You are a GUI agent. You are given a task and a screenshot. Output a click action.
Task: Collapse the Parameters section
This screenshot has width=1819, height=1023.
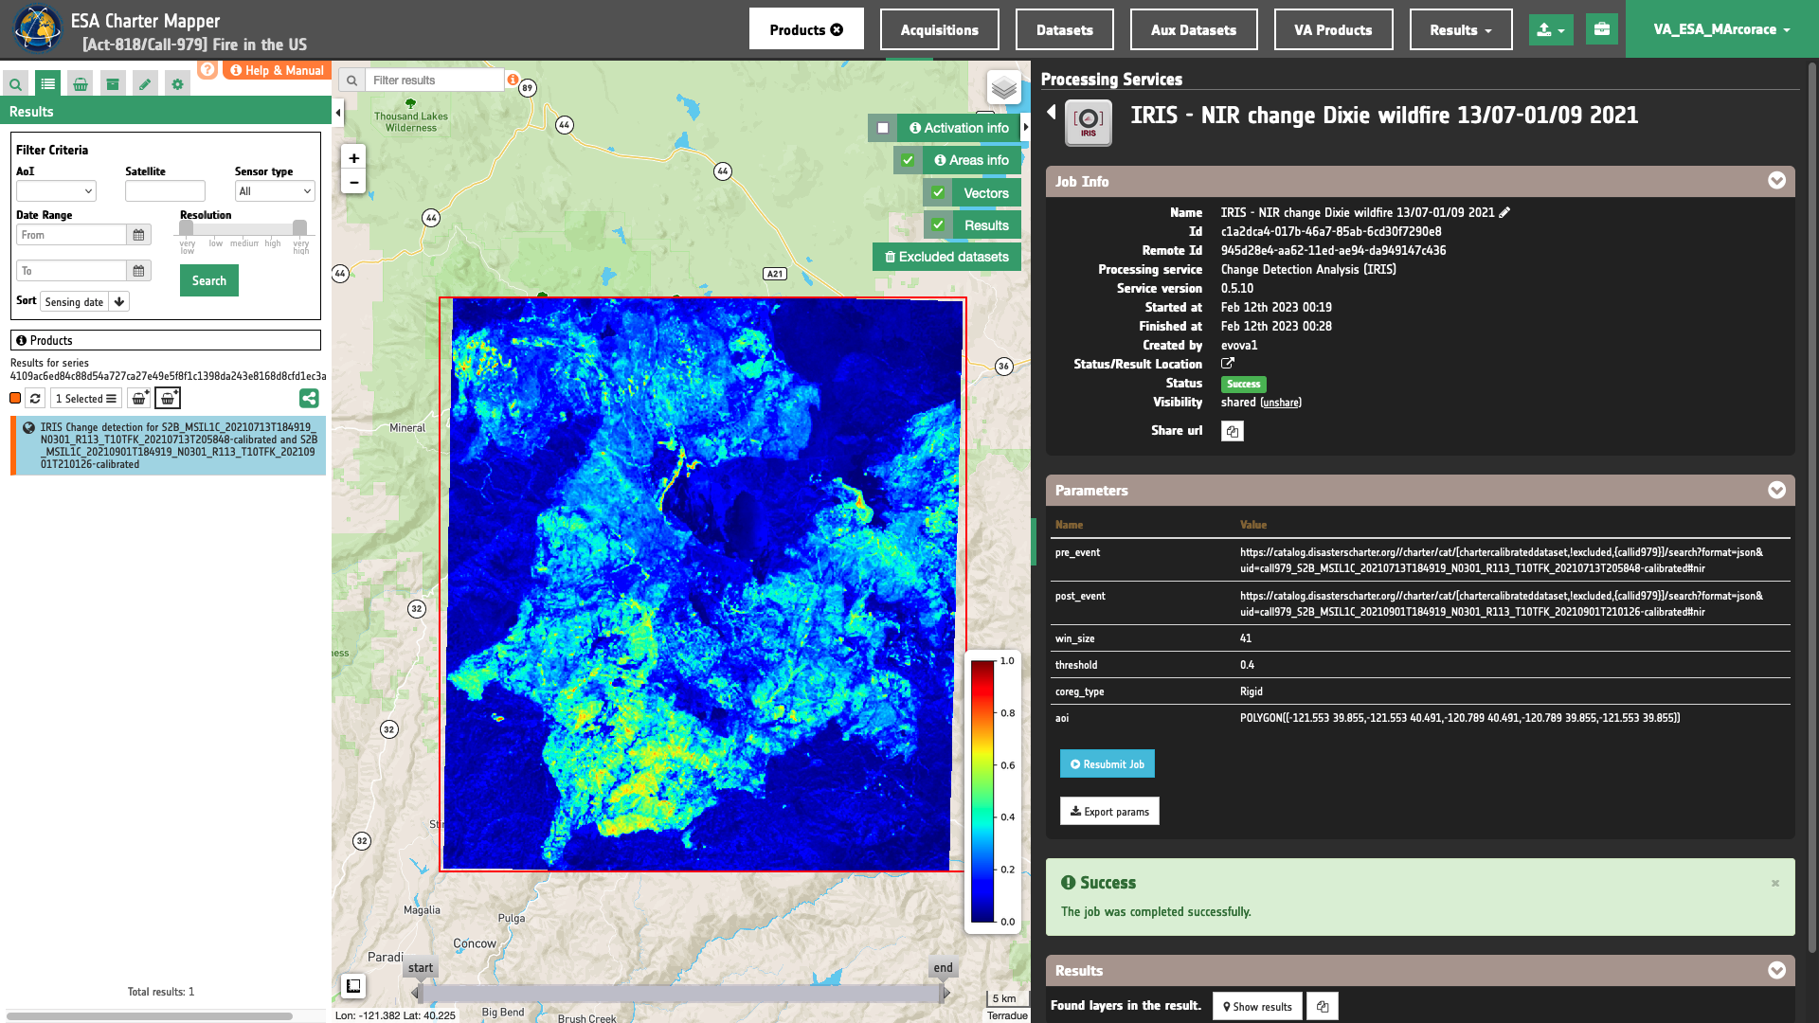[1776, 490]
